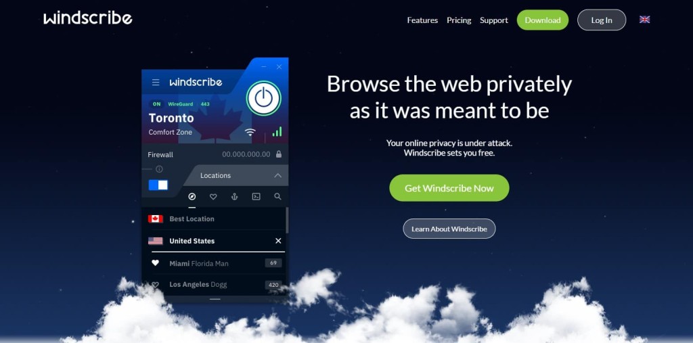Click firewall info icon
Image resolution: width=693 pixels, height=343 pixels.
coord(159,169)
